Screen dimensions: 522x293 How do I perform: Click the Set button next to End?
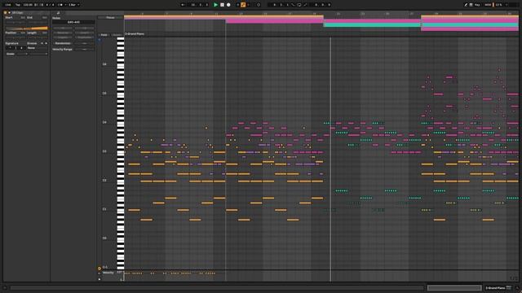(x=44, y=18)
